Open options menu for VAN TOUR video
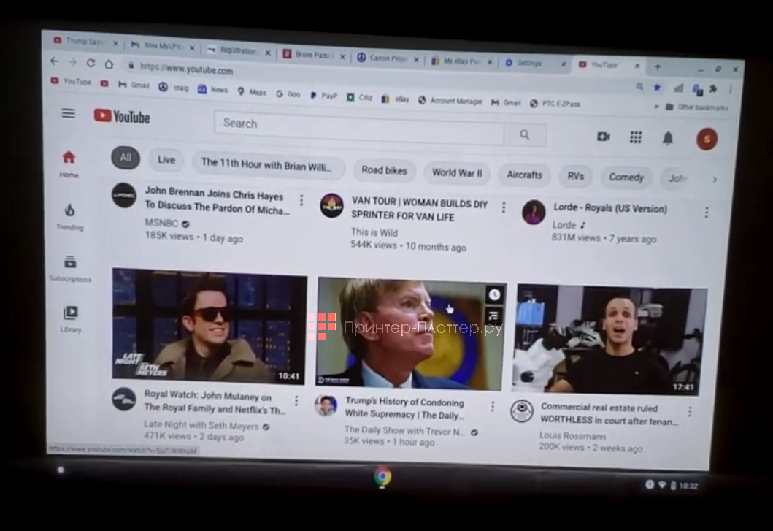This screenshot has width=773, height=531. (x=503, y=207)
